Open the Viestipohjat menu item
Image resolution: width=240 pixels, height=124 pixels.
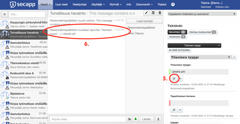click(80, 5)
